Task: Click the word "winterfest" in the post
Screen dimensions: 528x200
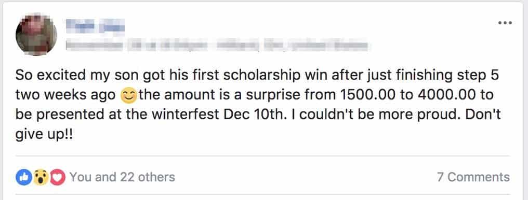Action: [x=186, y=115]
